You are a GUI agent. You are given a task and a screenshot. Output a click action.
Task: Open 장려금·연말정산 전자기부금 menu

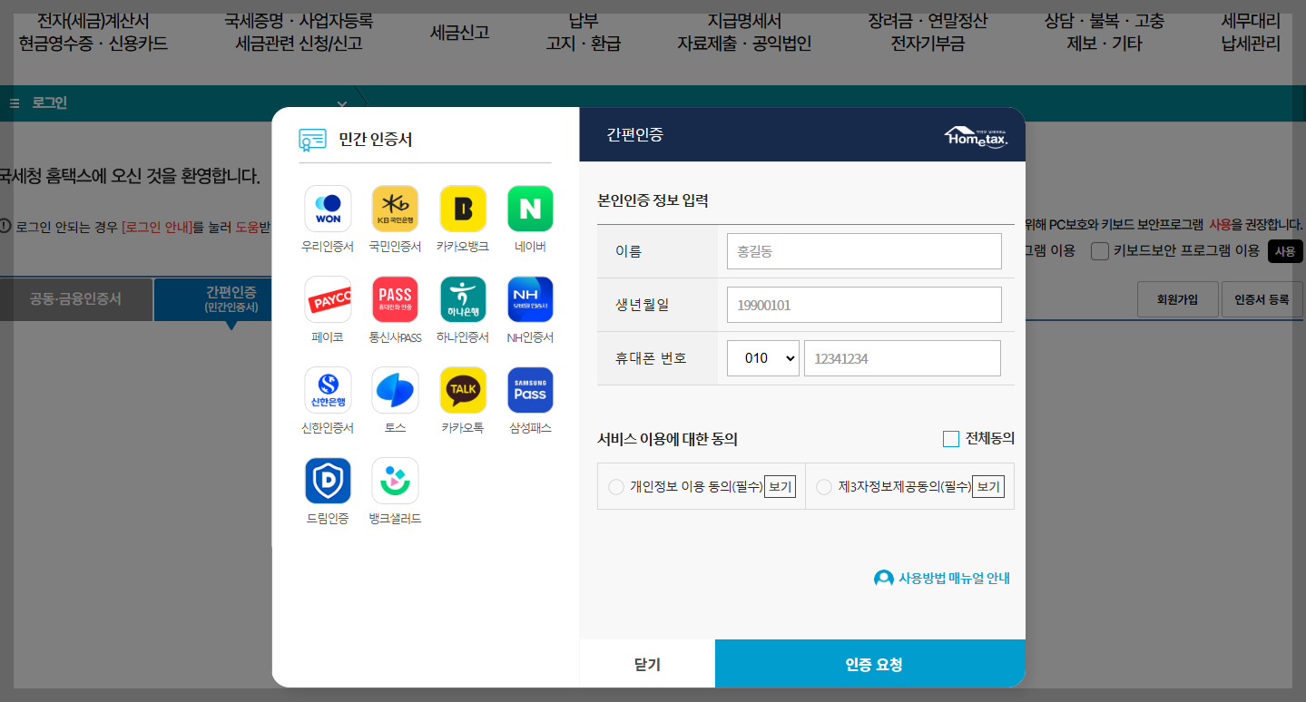pyautogui.click(x=928, y=33)
